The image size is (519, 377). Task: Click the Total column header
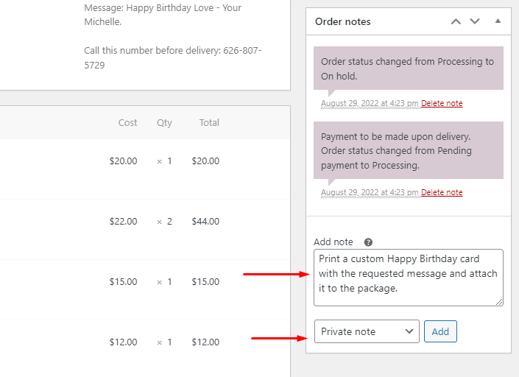[x=209, y=123]
